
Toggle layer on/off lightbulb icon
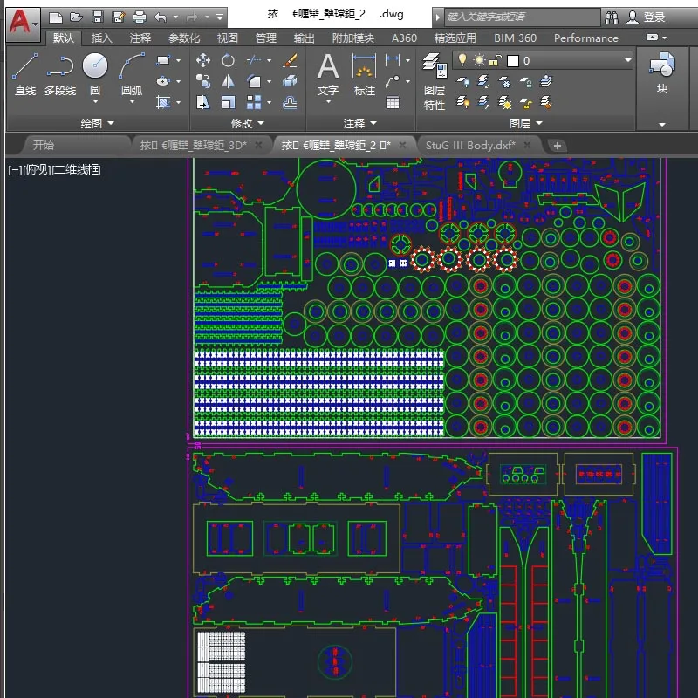point(463,60)
